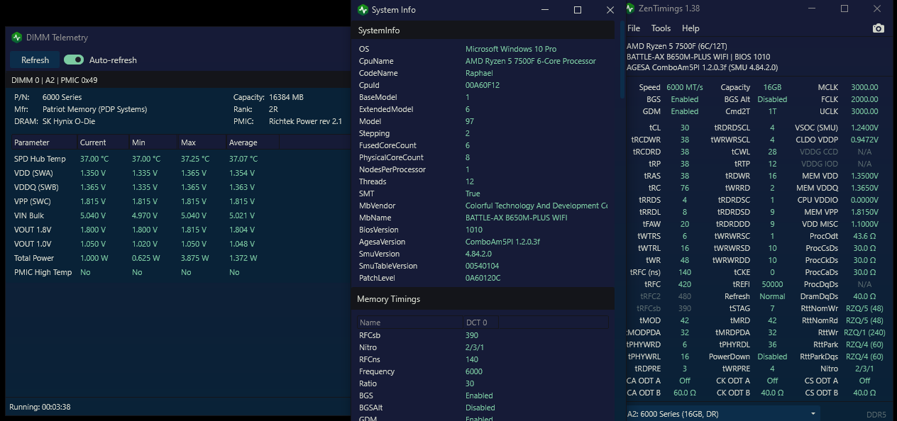897x421 pixels.
Task: Click the RFCsb row in Memory Timings
Action: point(483,335)
